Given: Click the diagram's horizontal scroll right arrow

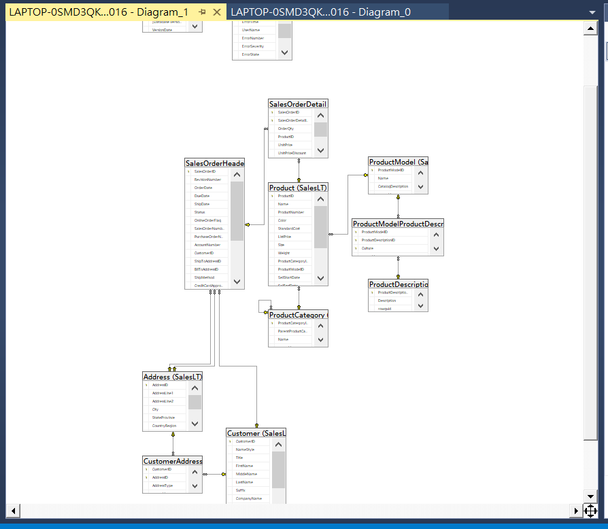Looking at the screenshot, I should click(x=576, y=511).
